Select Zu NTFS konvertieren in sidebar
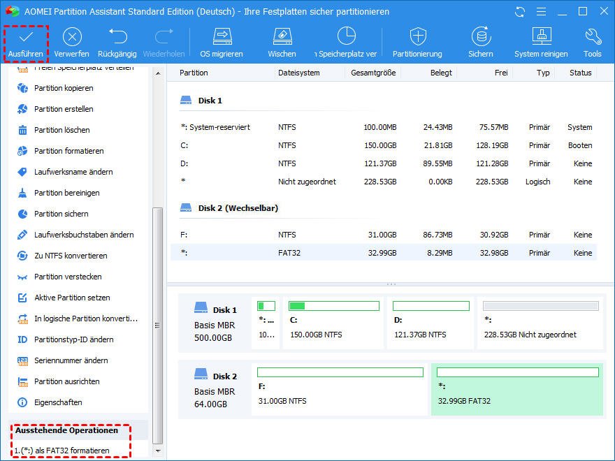The height and width of the screenshot is (461, 615). (x=62, y=256)
